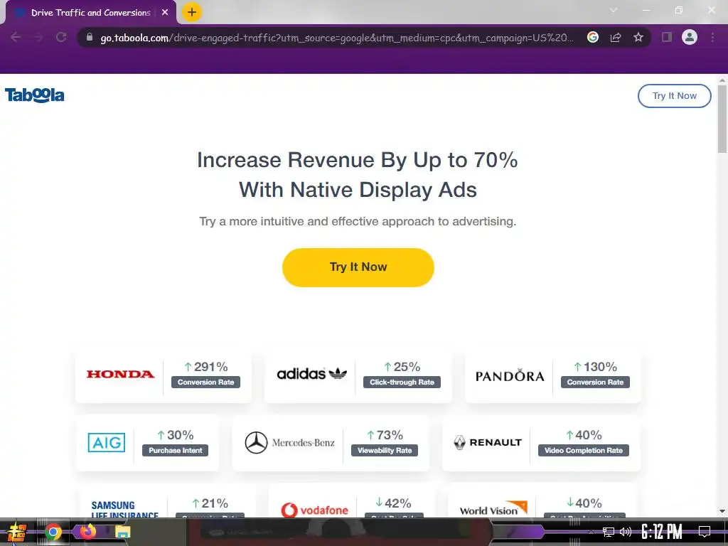Open the notification center icon
The height and width of the screenshot is (546, 728).
click(x=705, y=532)
